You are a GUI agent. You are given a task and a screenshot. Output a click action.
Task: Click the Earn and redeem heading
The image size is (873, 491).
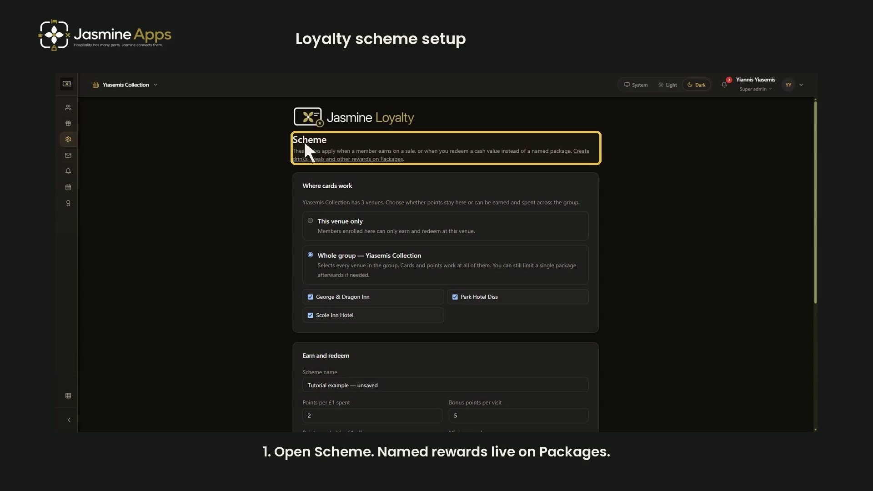tap(326, 356)
